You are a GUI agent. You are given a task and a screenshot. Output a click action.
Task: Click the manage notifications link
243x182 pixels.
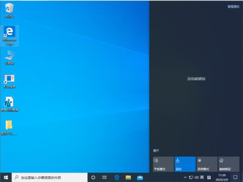pos(233,6)
